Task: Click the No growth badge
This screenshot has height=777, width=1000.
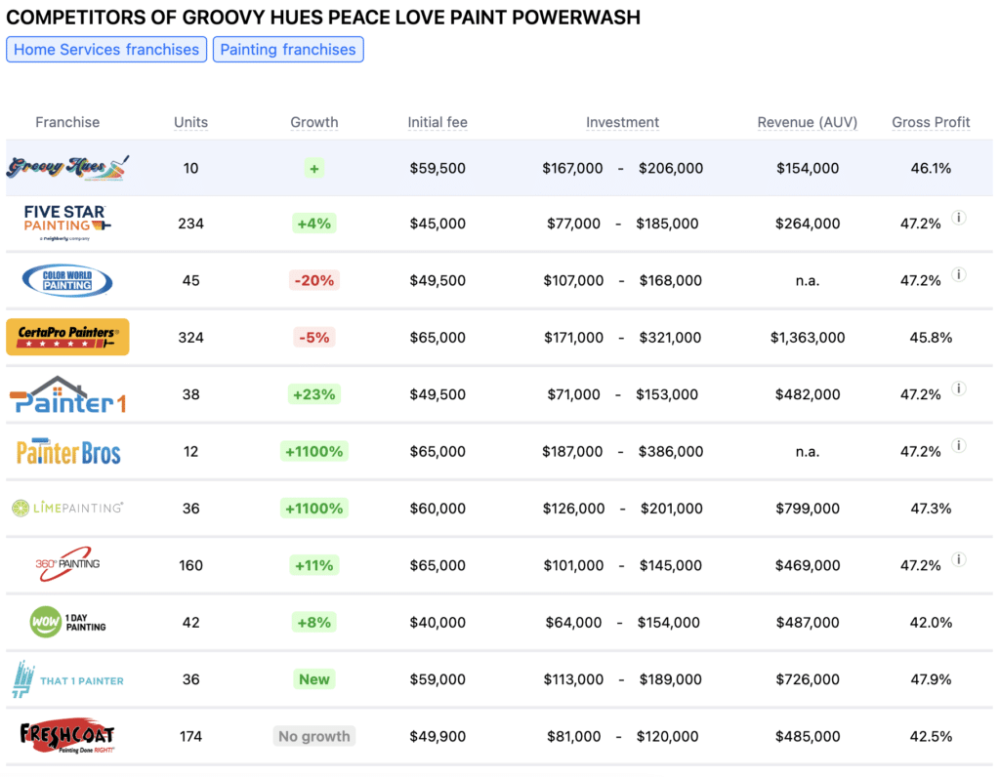Action: coord(314,736)
